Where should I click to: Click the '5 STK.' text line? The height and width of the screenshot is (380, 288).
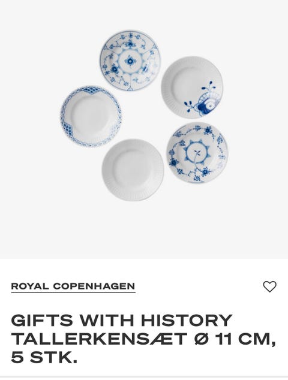tap(44, 357)
